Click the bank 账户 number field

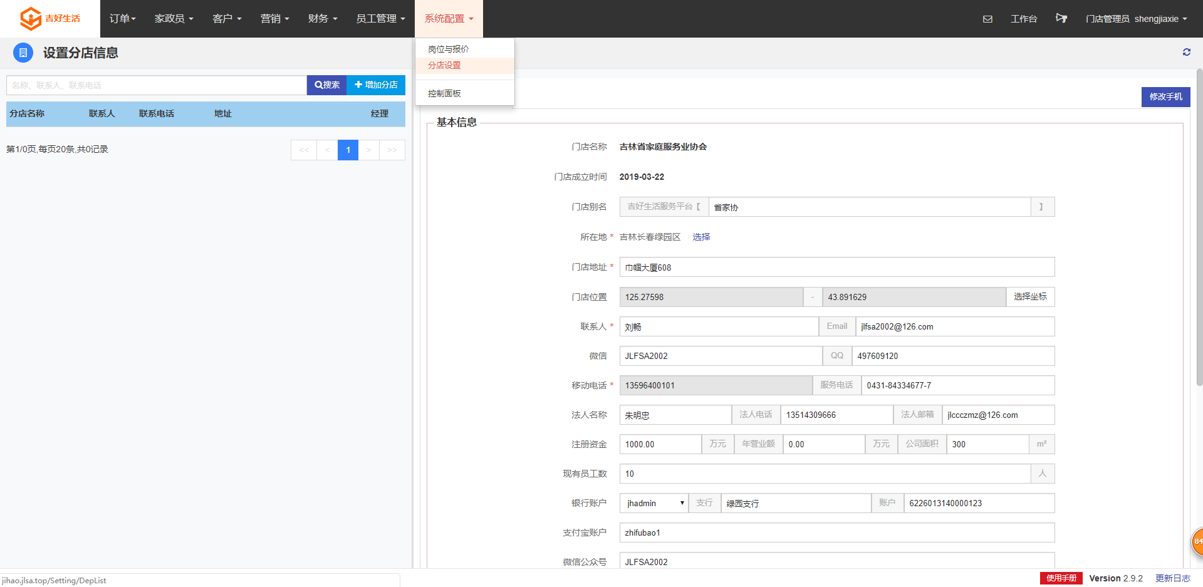(x=979, y=503)
